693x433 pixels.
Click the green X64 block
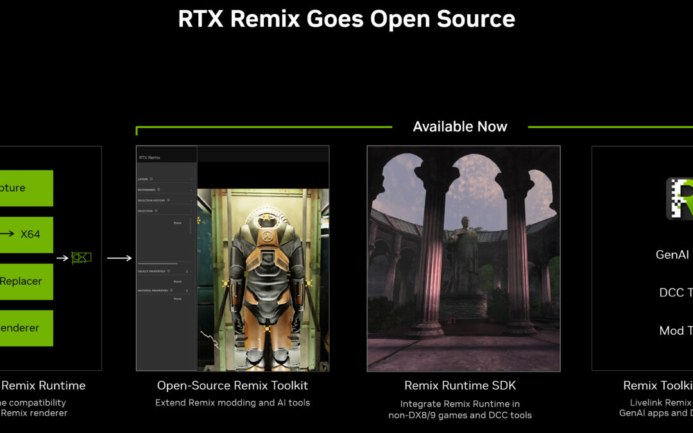[26, 234]
